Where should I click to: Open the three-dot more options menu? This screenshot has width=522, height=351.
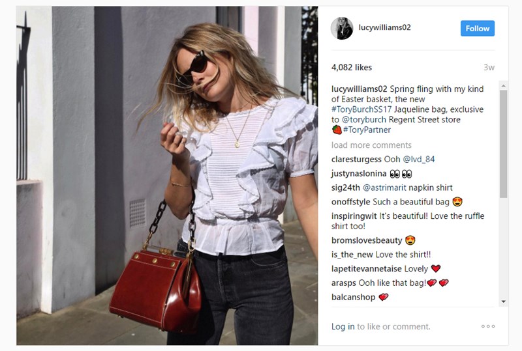[488, 326]
